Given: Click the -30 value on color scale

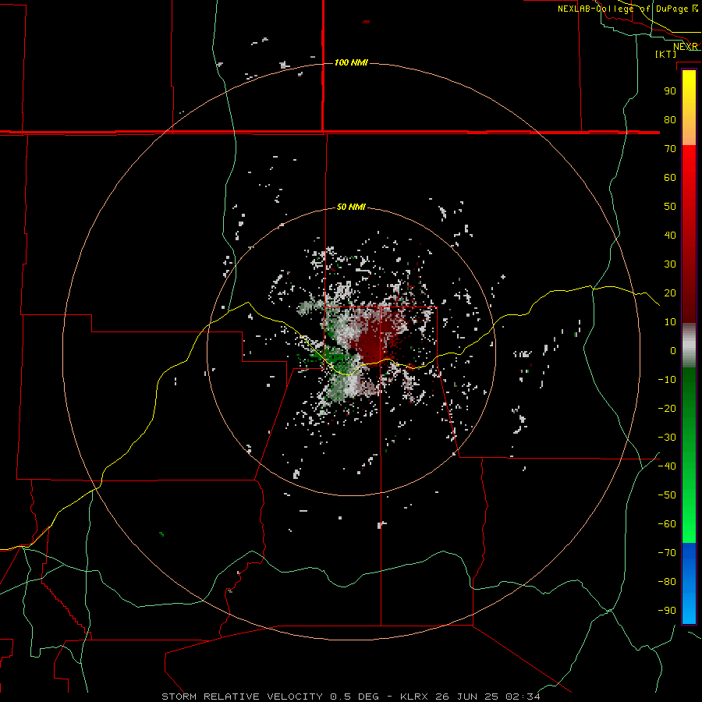Looking at the screenshot, I should (667, 438).
